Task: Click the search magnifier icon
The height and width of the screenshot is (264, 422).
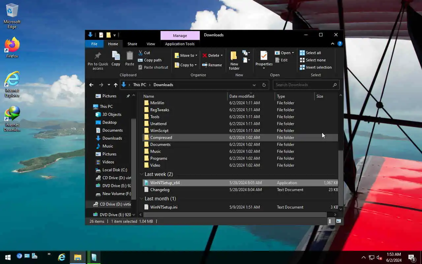Action: [335, 85]
